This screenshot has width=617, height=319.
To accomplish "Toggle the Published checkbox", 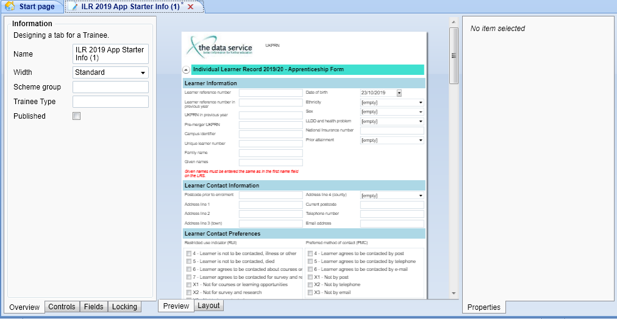I will pos(77,116).
